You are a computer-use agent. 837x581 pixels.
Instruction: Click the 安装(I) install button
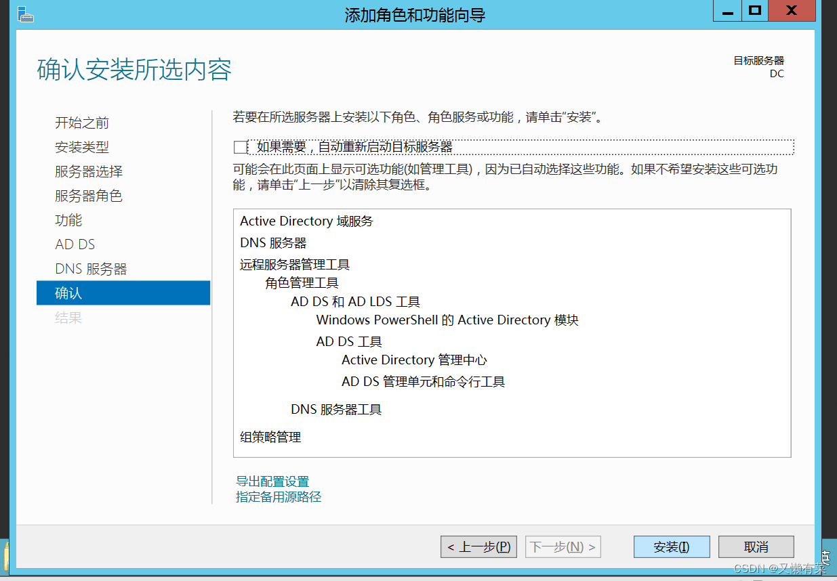[x=672, y=547]
